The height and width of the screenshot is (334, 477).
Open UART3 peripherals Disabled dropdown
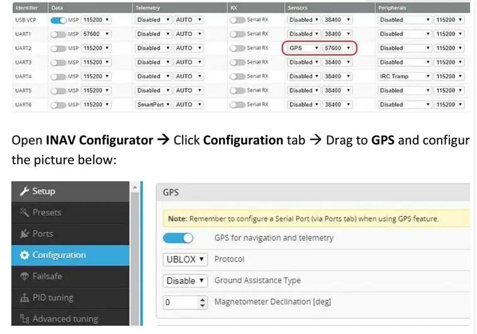pos(405,62)
